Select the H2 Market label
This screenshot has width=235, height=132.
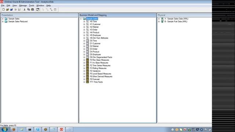tap(94, 27)
